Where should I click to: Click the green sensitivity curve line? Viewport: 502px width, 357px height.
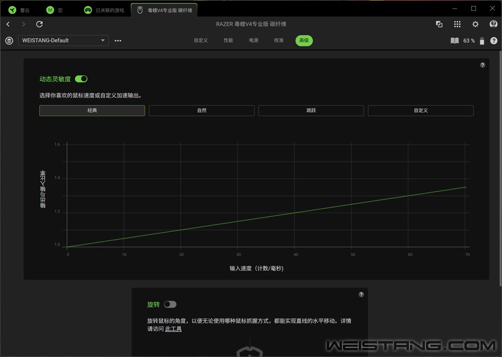tap(266, 217)
